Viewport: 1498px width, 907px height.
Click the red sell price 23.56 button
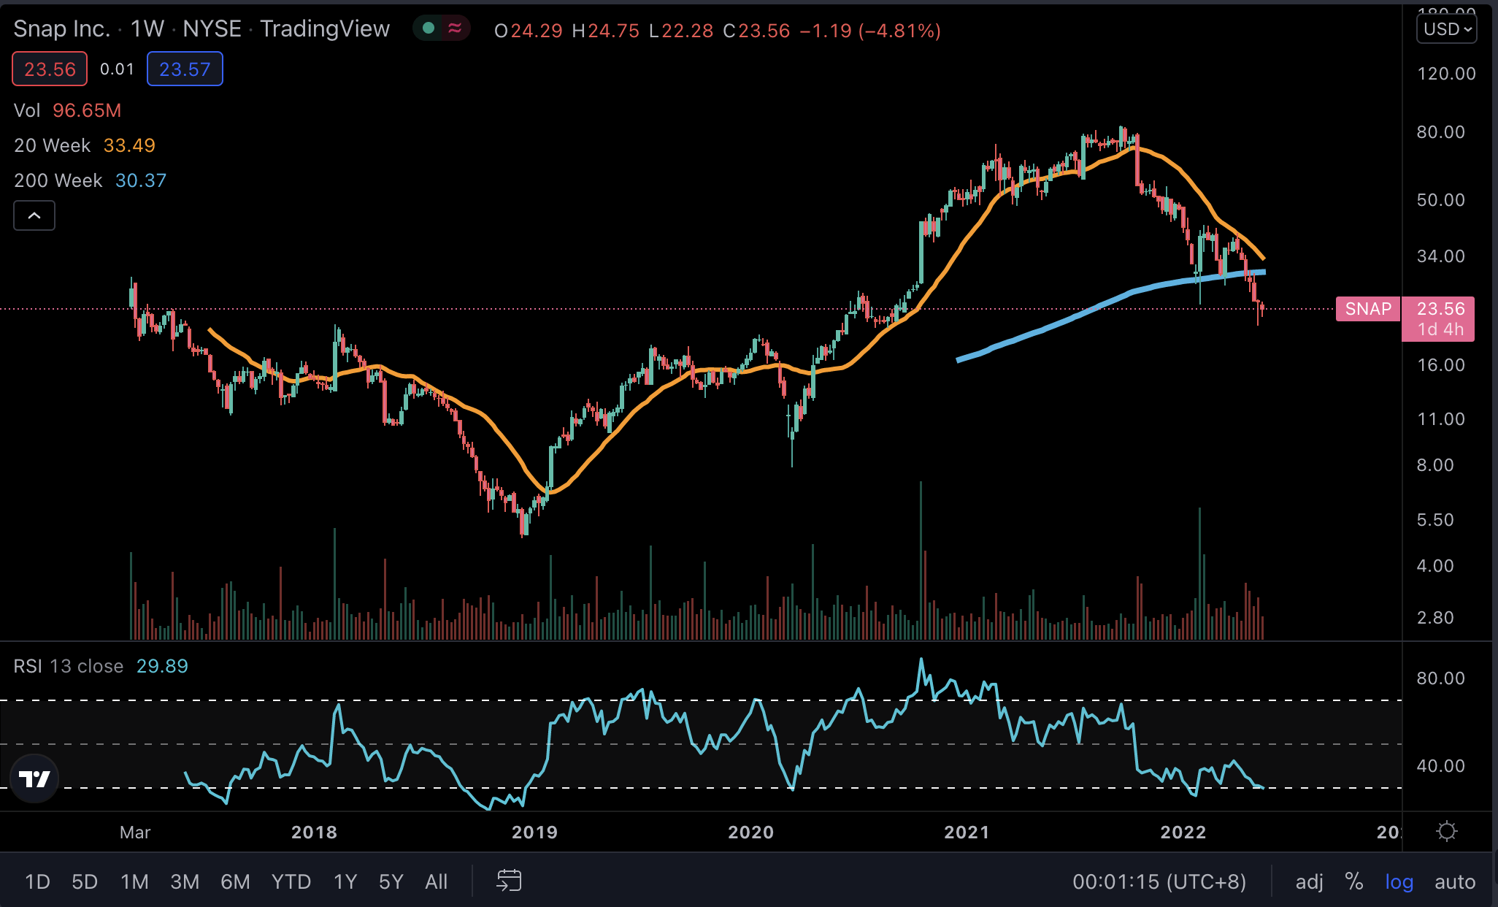click(x=50, y=69)
